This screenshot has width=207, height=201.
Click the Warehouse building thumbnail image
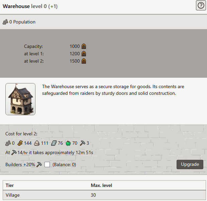coord(20,99)
